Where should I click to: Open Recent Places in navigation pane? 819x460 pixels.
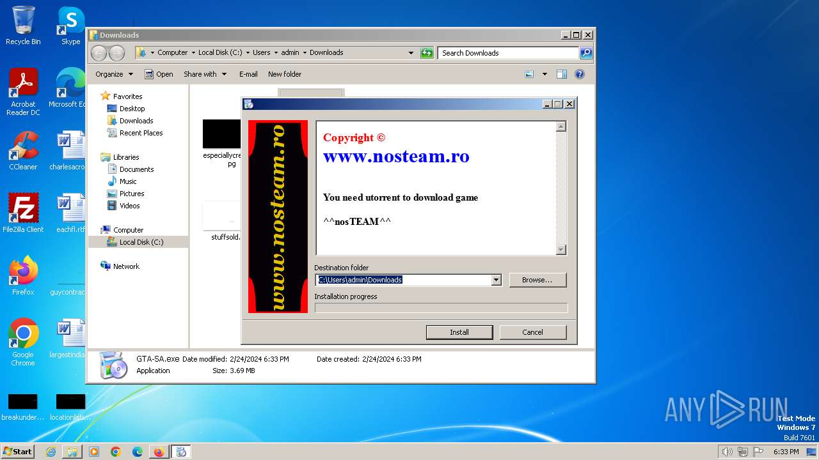141,133
